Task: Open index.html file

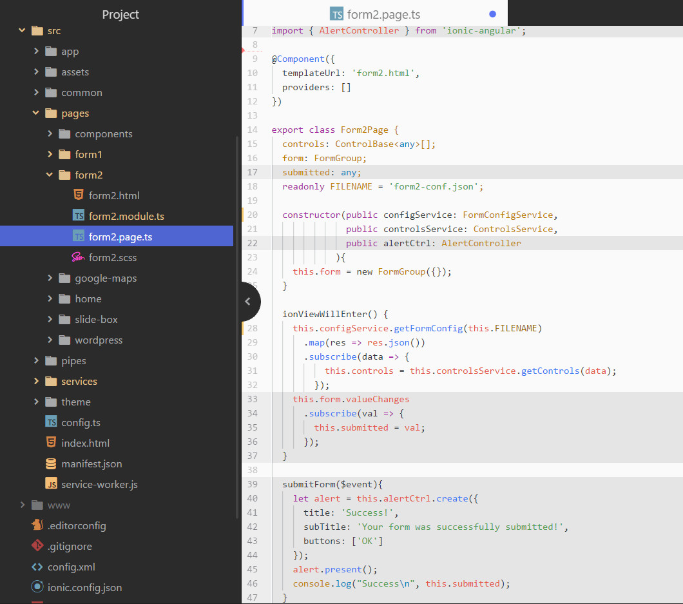Action: coord(85,443)
